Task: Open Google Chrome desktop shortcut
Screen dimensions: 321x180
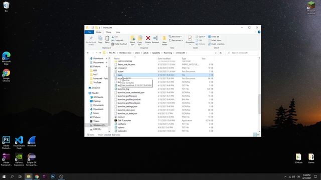Action: point(6,75)
